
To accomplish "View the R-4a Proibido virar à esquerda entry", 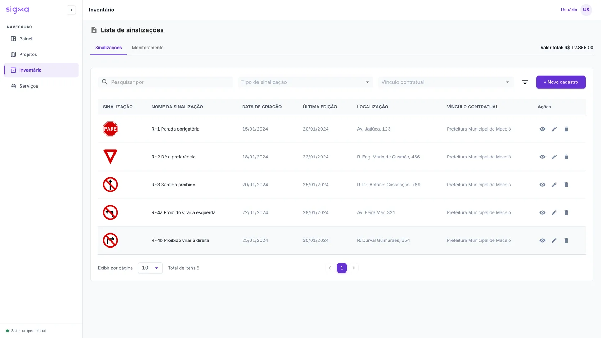I will pos(542,213).
